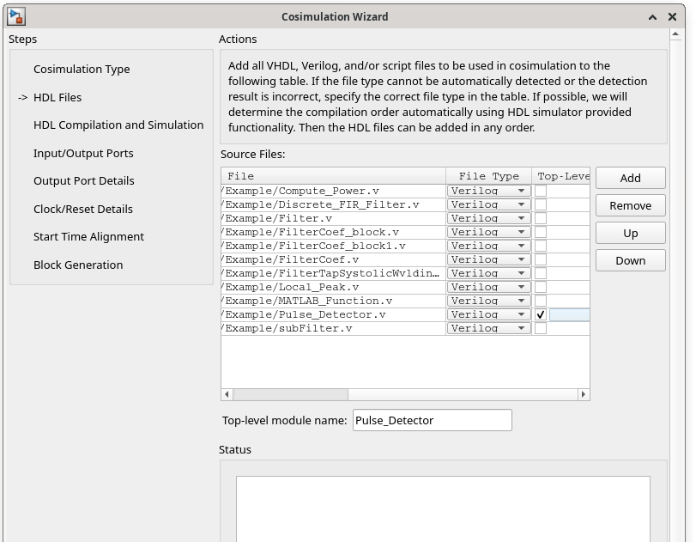Select HDL Compilation and Simulation step
696x542 pixels.
[118, 125]
